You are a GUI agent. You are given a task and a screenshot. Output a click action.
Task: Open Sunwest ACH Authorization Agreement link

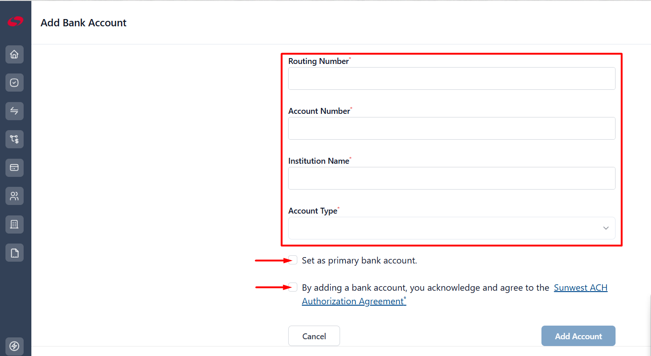(455, 294)
